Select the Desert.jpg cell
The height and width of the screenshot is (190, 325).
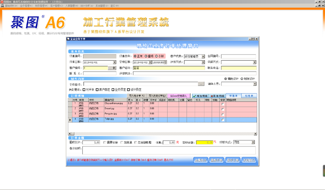tap(116, 109)
